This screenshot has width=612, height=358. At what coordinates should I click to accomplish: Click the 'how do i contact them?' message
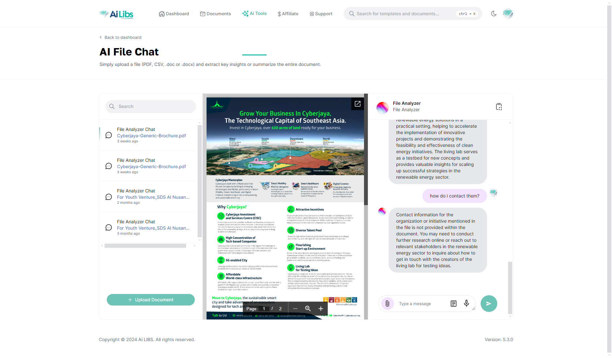coord(455,196)
